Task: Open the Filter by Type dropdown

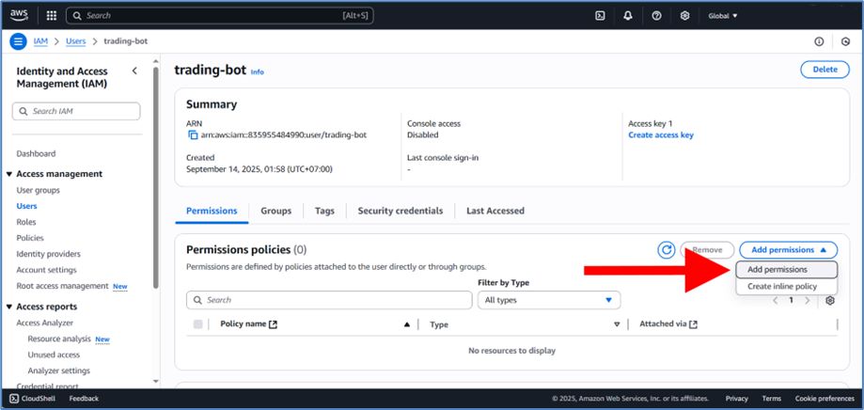Action: (x=549, y=300)
